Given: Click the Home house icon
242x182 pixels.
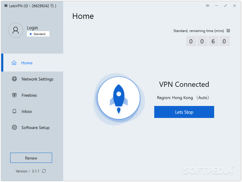Looking at the screenshot, I should tap(14, 63).
